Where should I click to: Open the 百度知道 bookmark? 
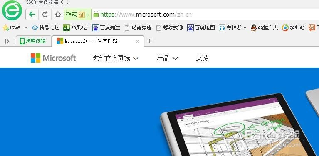click(106, 28)
